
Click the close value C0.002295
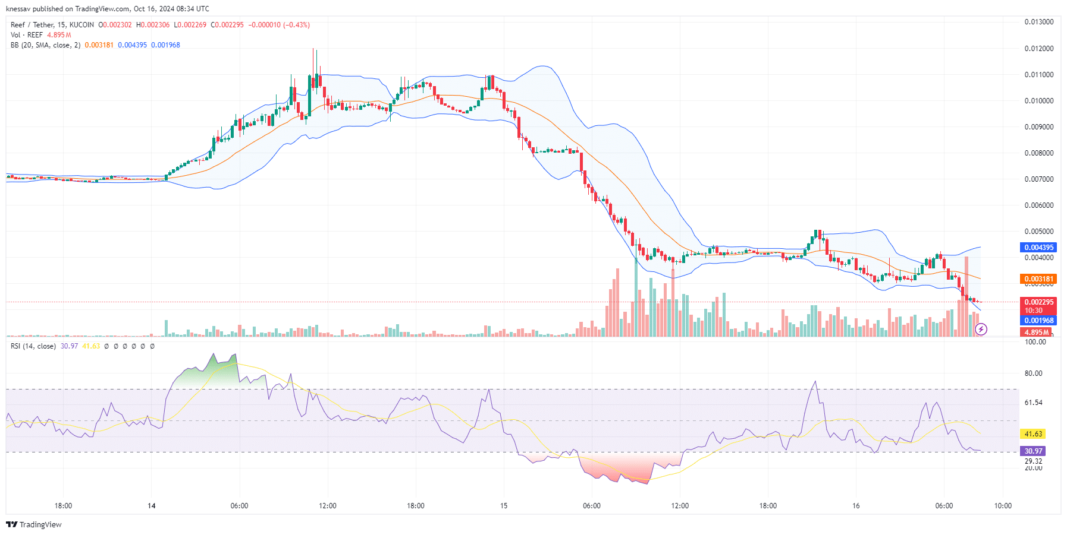coord(227,25)
